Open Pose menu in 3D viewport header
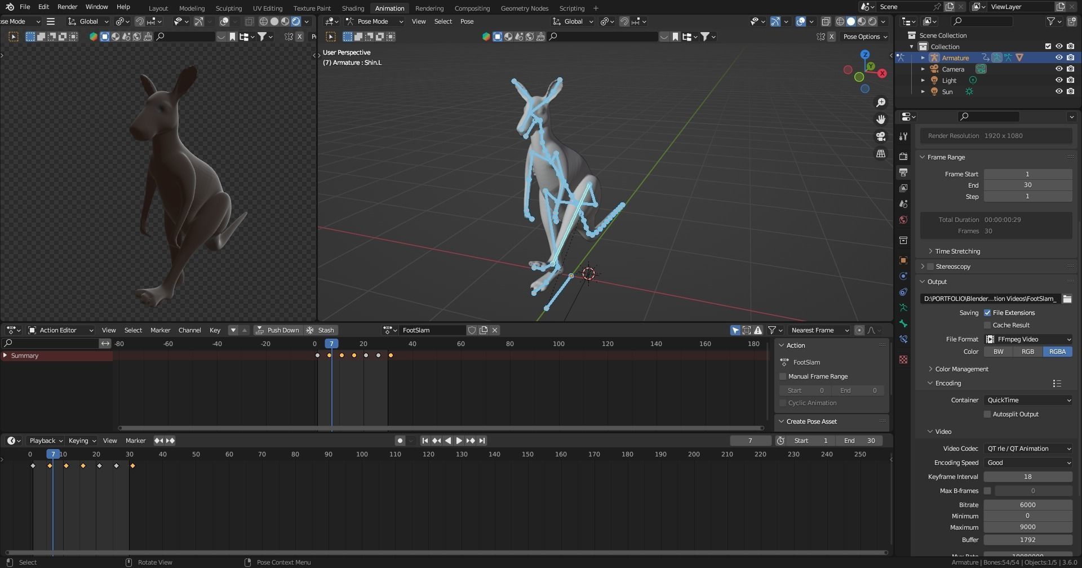The height and width of the screenshot is (568, 1082). coord(467,21)
